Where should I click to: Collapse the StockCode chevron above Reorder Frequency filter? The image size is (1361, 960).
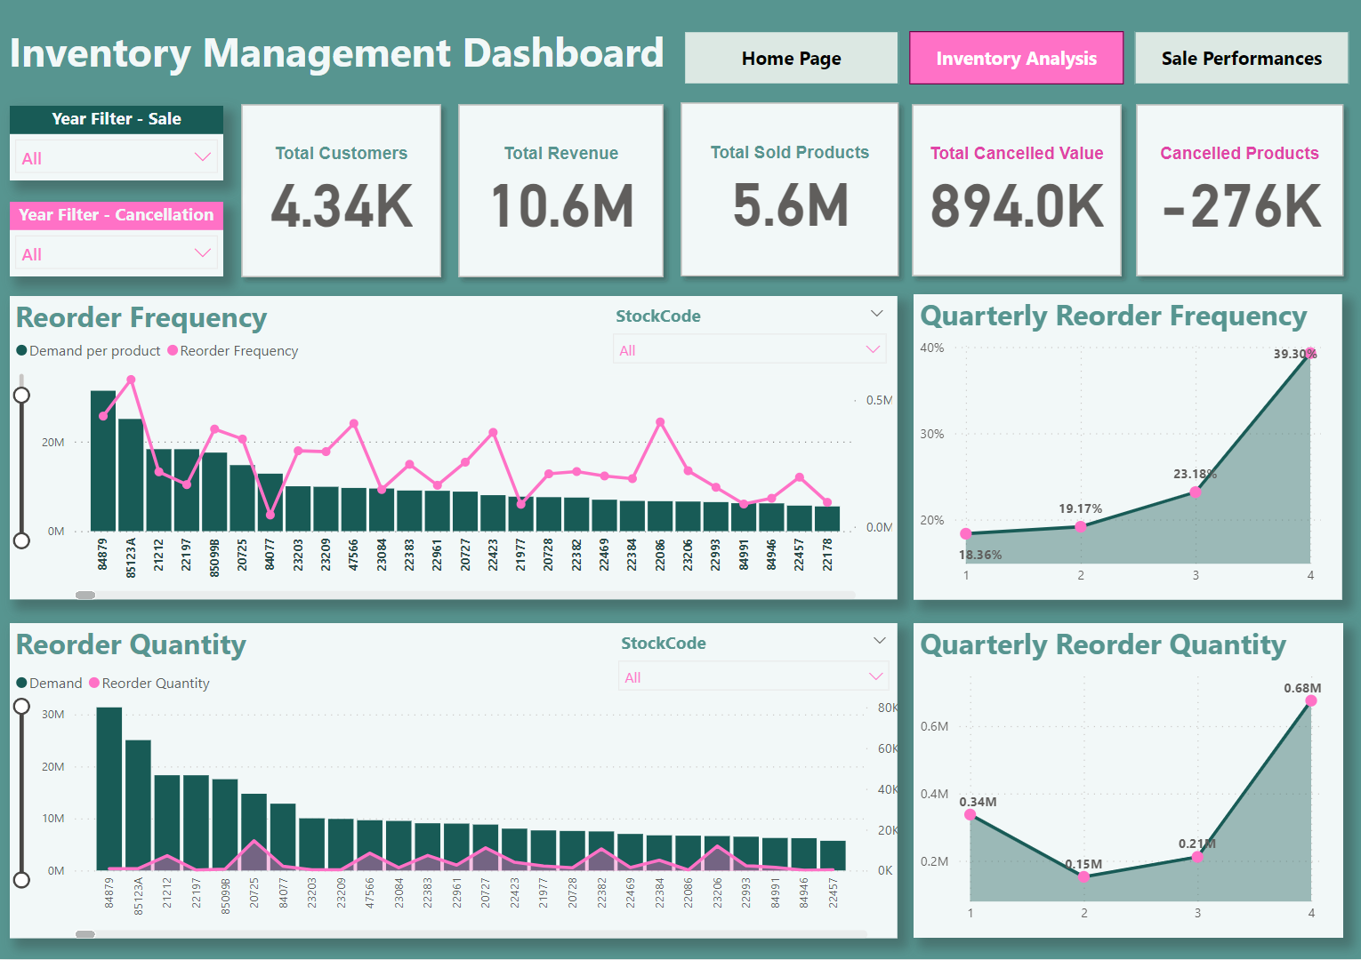[877, 313]
